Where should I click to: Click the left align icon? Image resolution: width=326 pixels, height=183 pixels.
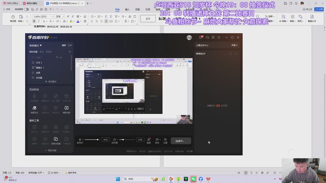[92, 21]
